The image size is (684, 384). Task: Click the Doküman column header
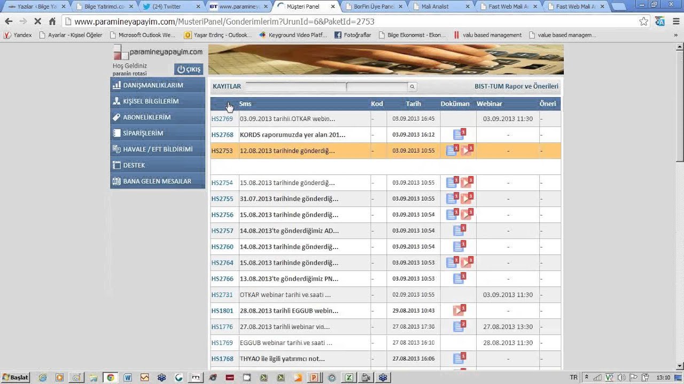point(455,104)
